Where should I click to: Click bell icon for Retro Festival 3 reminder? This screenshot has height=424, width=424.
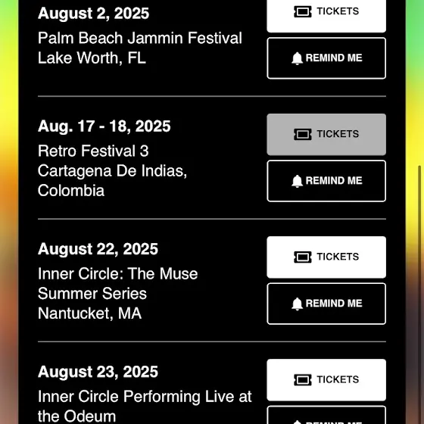(x=297, y=181)
